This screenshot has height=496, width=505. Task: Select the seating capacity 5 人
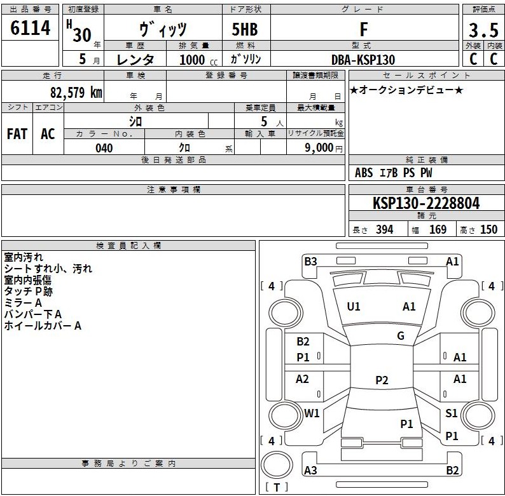pos(272,121)
